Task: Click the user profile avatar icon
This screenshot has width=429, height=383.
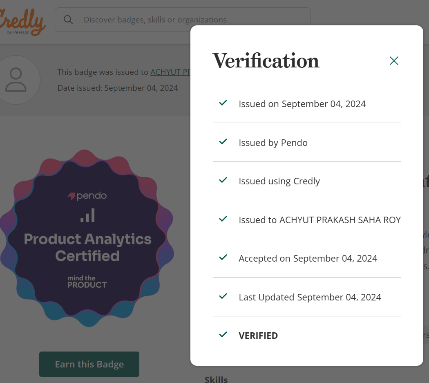Action: click(x=16, y=80)
